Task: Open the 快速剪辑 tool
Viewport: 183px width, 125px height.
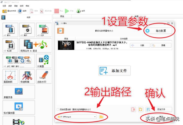Action: 27,77
